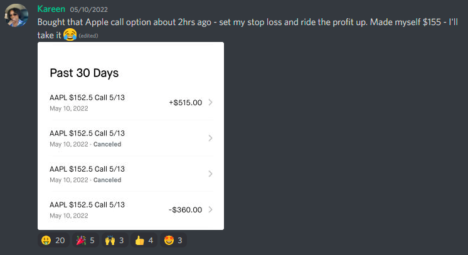Open the -$360.00 trade chevron
The height and width of the screenshot is (255, 468).
coord(210,210)
